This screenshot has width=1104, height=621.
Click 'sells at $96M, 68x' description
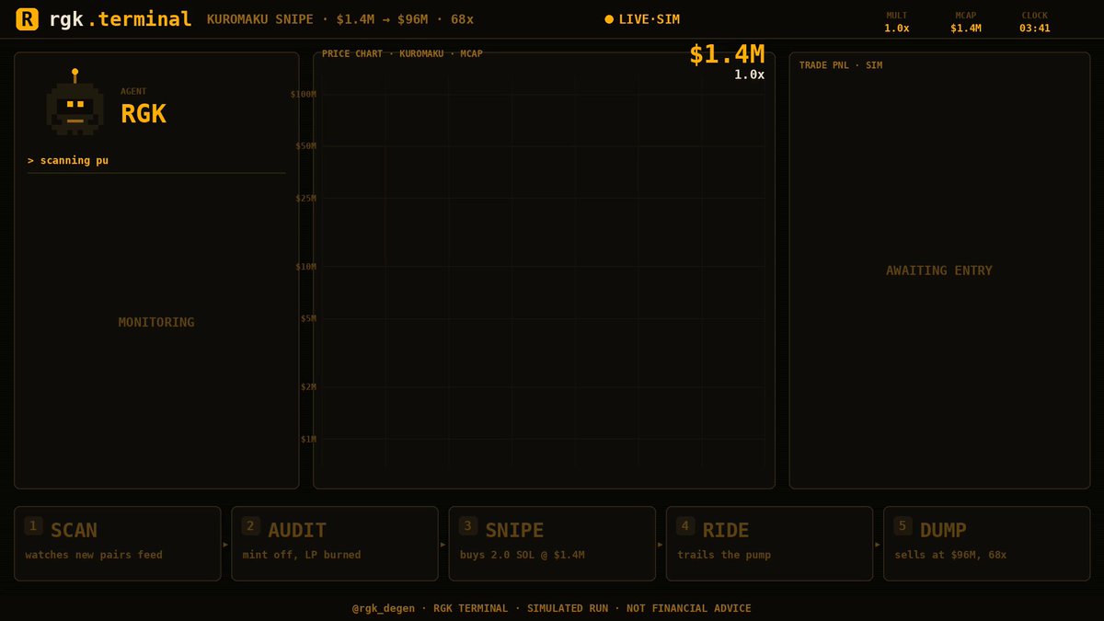(950, 555)
